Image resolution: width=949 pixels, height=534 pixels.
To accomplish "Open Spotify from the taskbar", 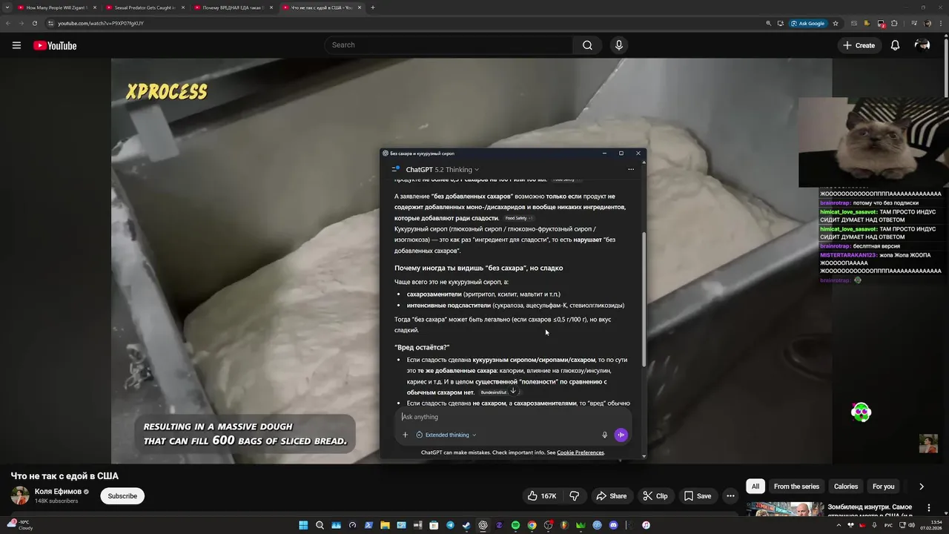I will tap(515, 525).
